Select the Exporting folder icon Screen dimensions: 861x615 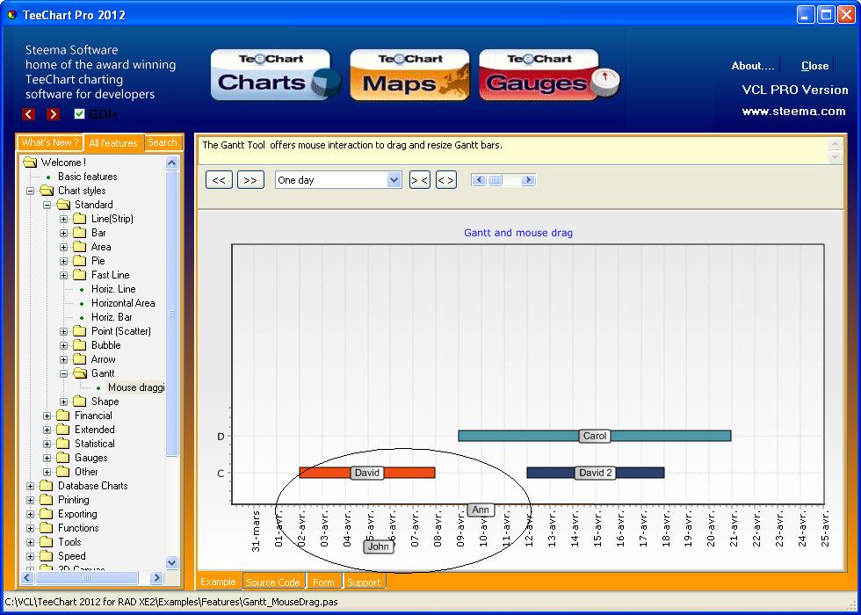(x=47, y=514)
